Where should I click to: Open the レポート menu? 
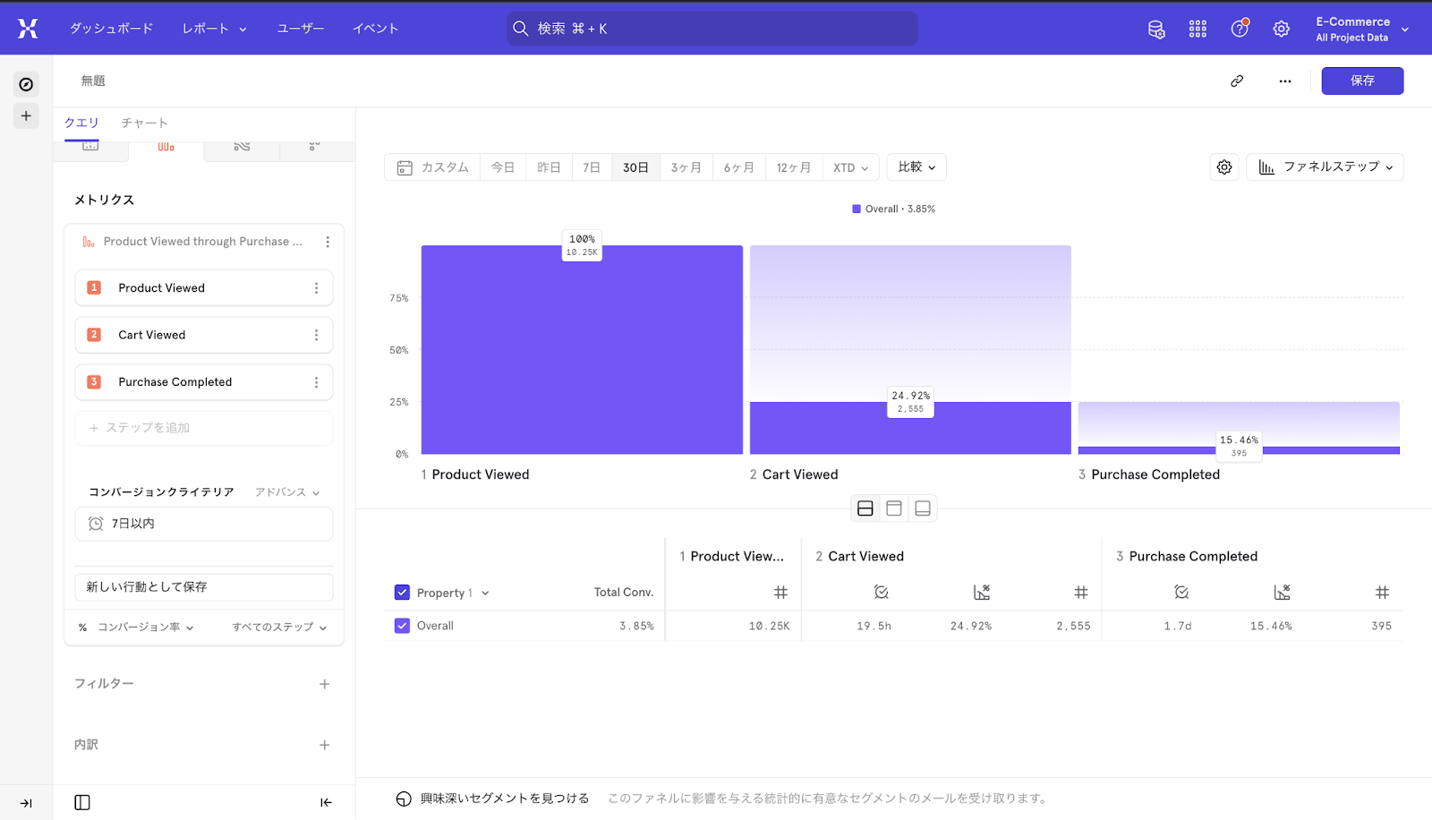pos(214,29)
